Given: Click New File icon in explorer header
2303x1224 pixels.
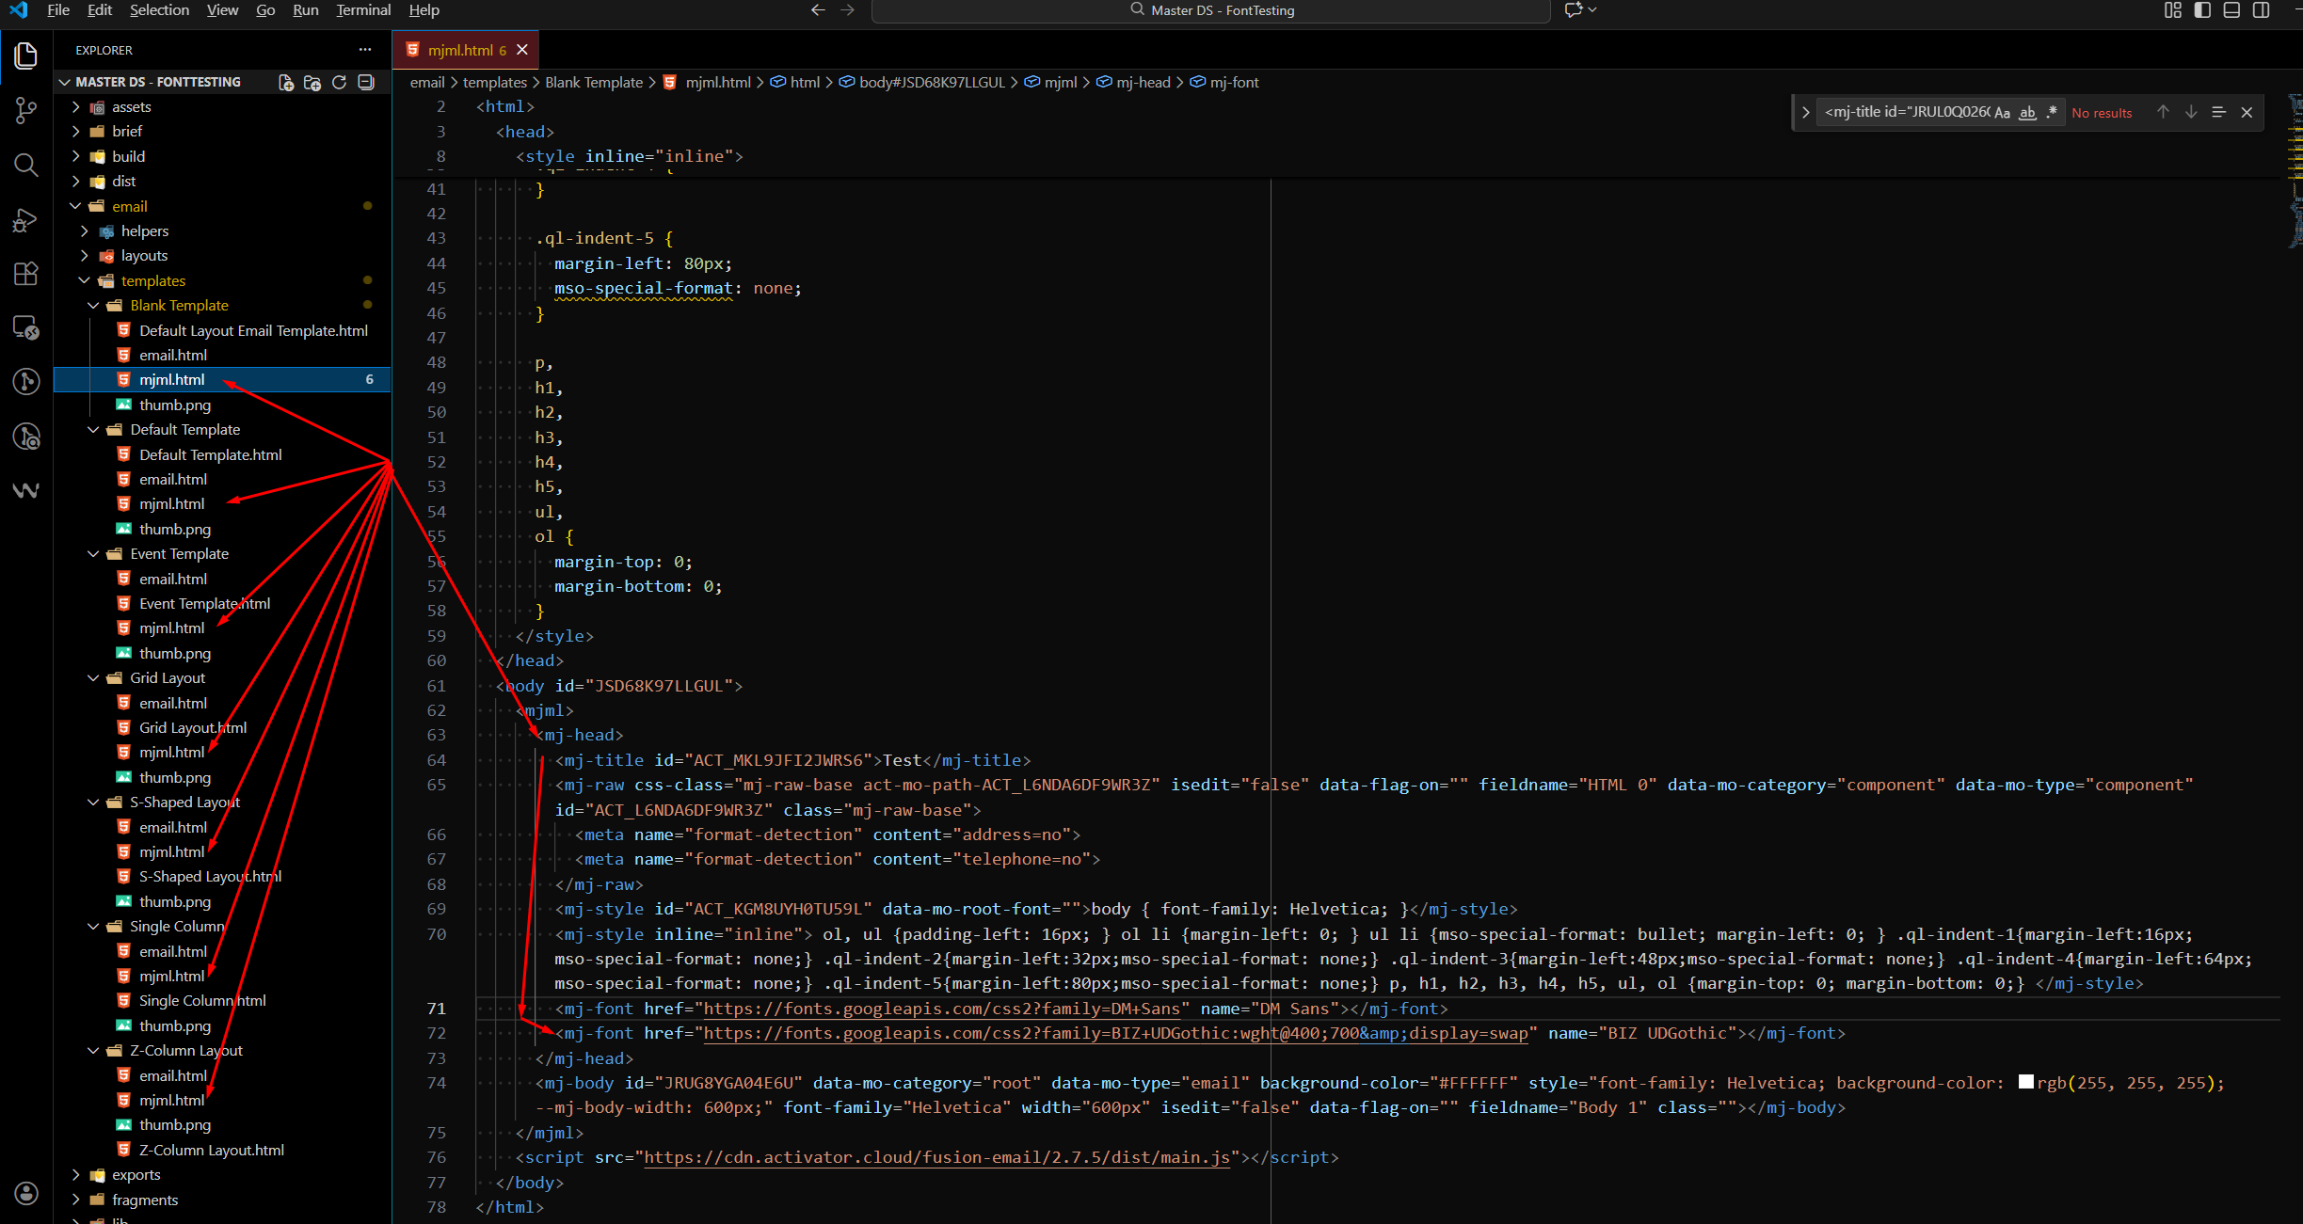Looking at the screenshot, I should pos(286,83).
